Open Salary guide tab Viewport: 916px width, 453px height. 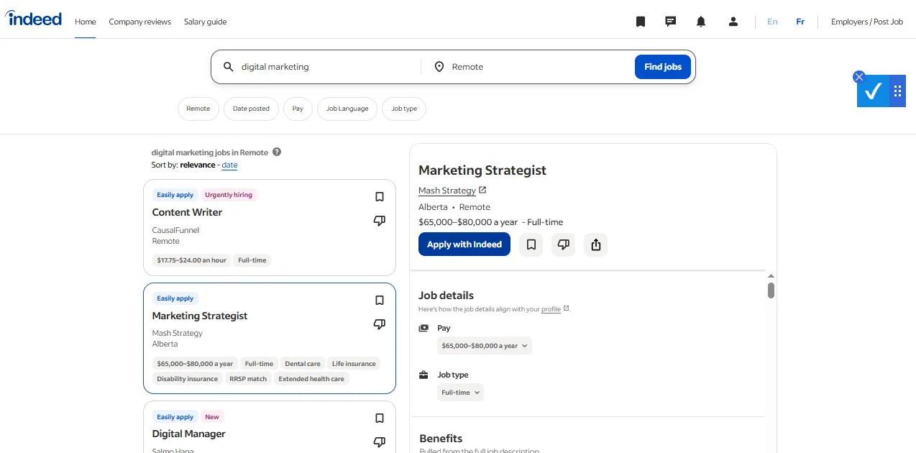point(205,22)
